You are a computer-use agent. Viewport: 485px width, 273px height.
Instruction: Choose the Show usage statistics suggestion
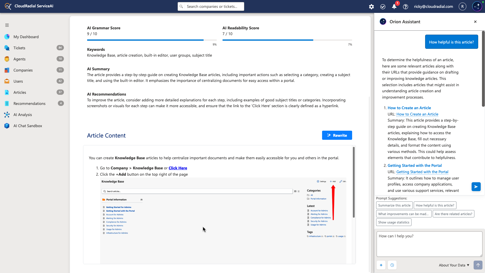click(x=393, y=222)
